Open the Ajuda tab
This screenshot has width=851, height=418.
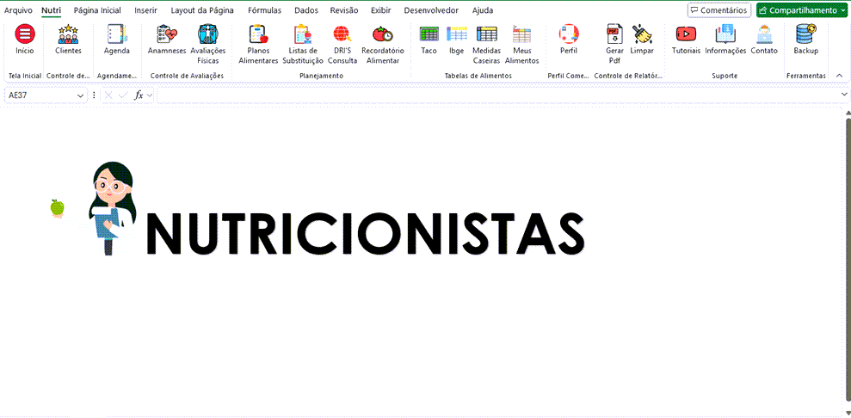click(x=483, y=10)
